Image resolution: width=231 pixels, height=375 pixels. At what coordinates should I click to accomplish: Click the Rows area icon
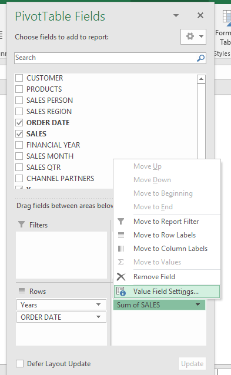click(x=22, y=291)
